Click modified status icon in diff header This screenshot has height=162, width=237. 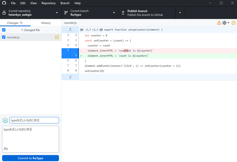(x=233, y=23)
